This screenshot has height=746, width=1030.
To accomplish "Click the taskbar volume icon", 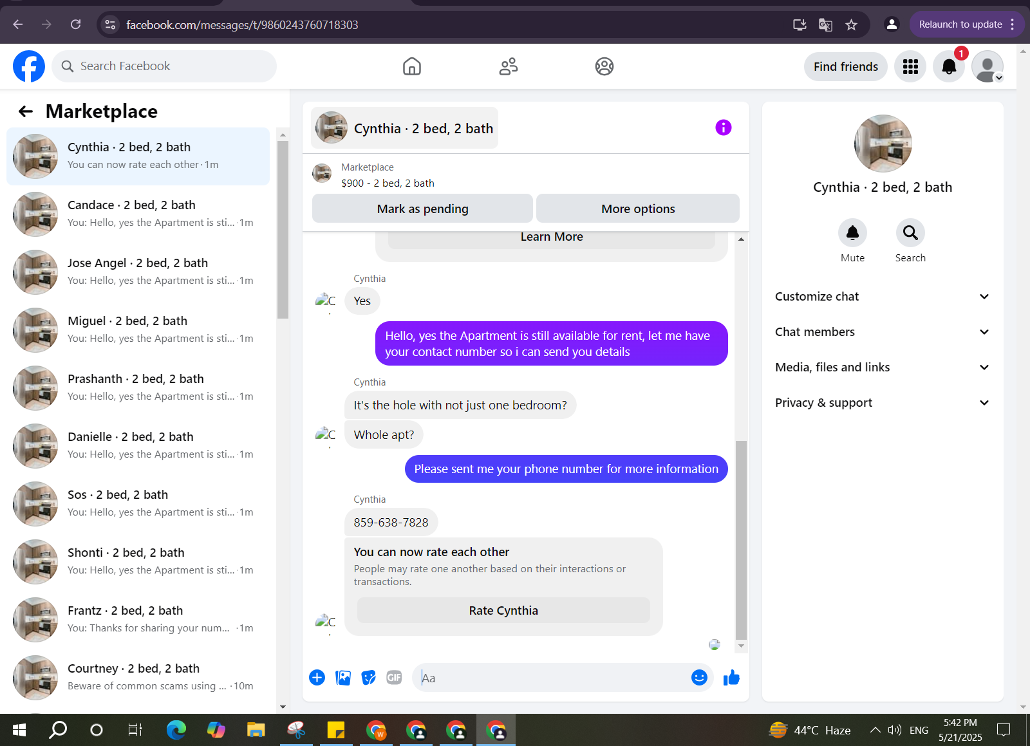I will 894,730.
